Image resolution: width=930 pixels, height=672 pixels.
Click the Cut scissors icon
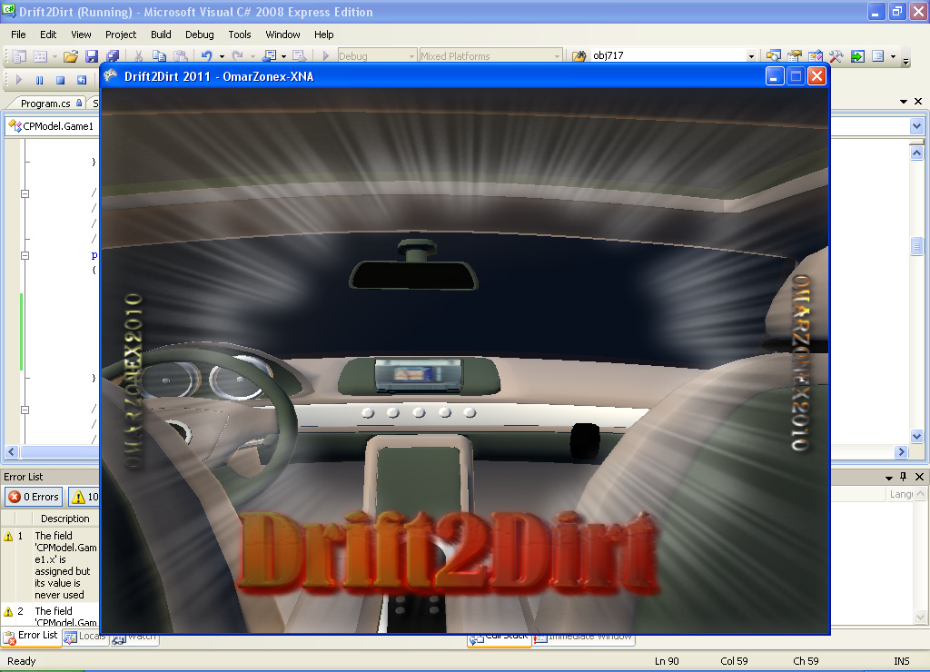click(138, 55)
